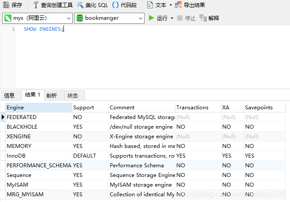Switch to the Result 1 (结果 1) tab
The height and width of the screenshot is (202, 290).
pyautogui.click(x=33, y=95)
